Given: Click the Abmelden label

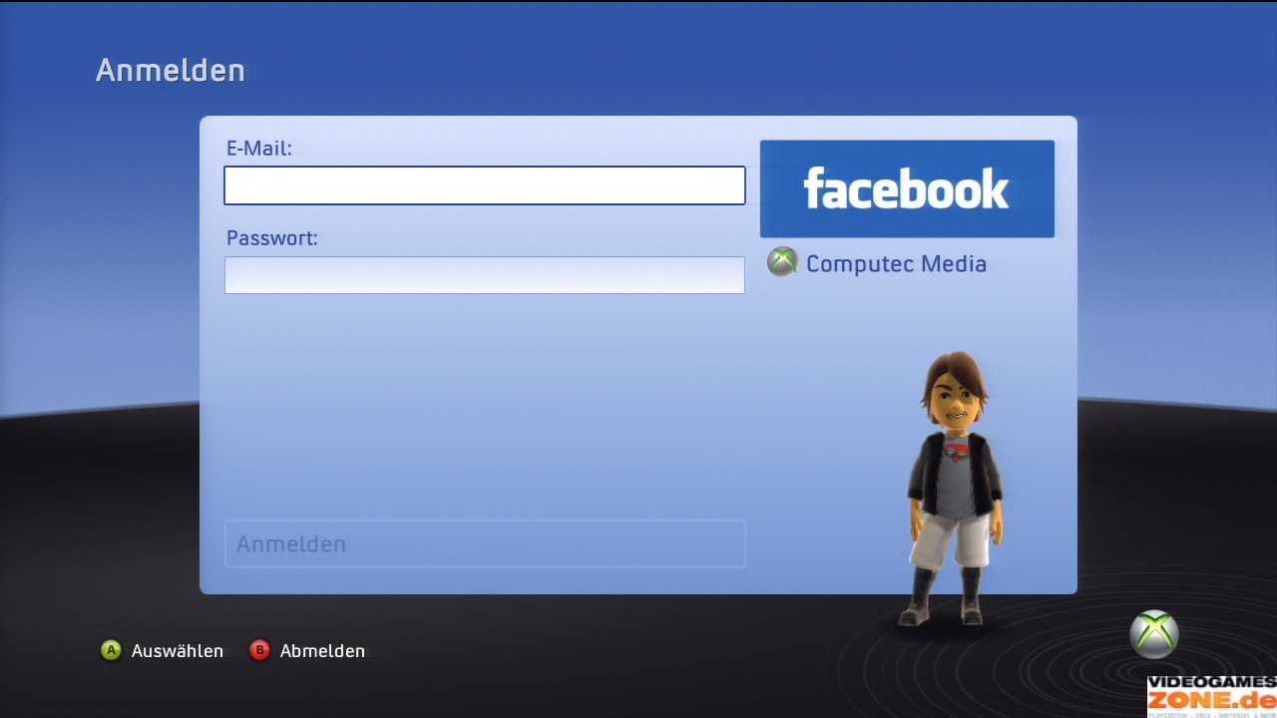Looking at the screenshot, I should pyautogui.click(x=322, y=651).
